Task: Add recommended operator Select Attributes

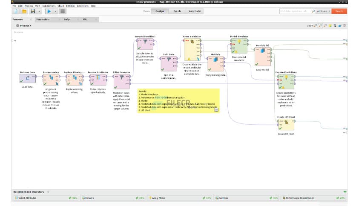Action: click(45, 198)
